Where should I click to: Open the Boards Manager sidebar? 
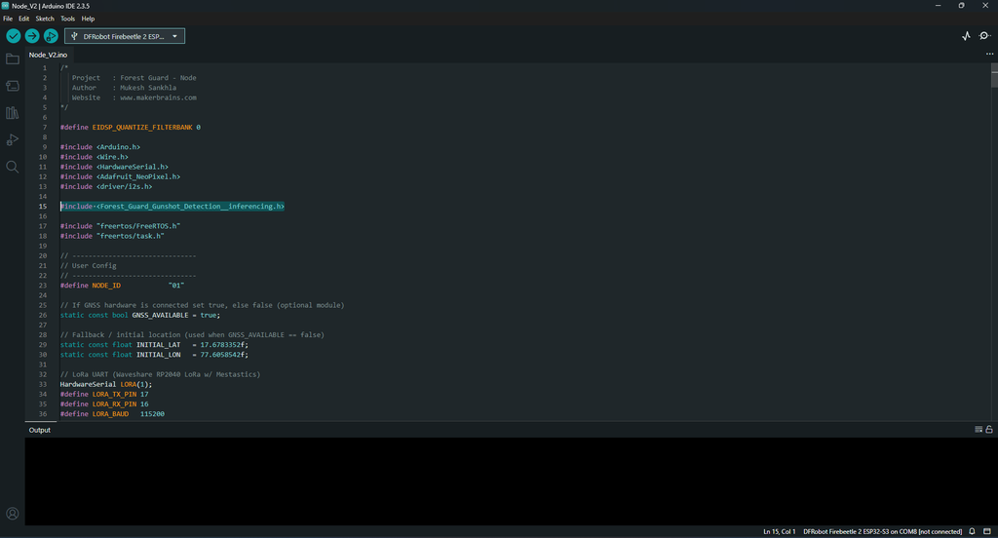point(12,86)
